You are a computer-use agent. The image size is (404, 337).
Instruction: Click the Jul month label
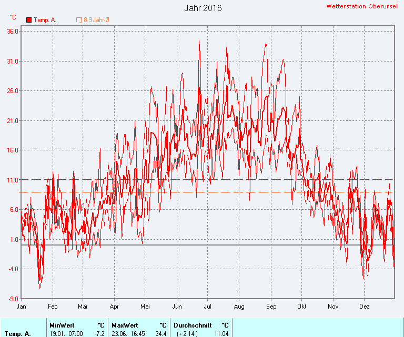208,307
